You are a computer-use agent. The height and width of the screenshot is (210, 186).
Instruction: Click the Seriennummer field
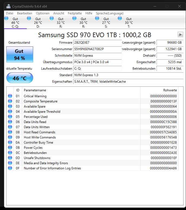click(97, 49)
